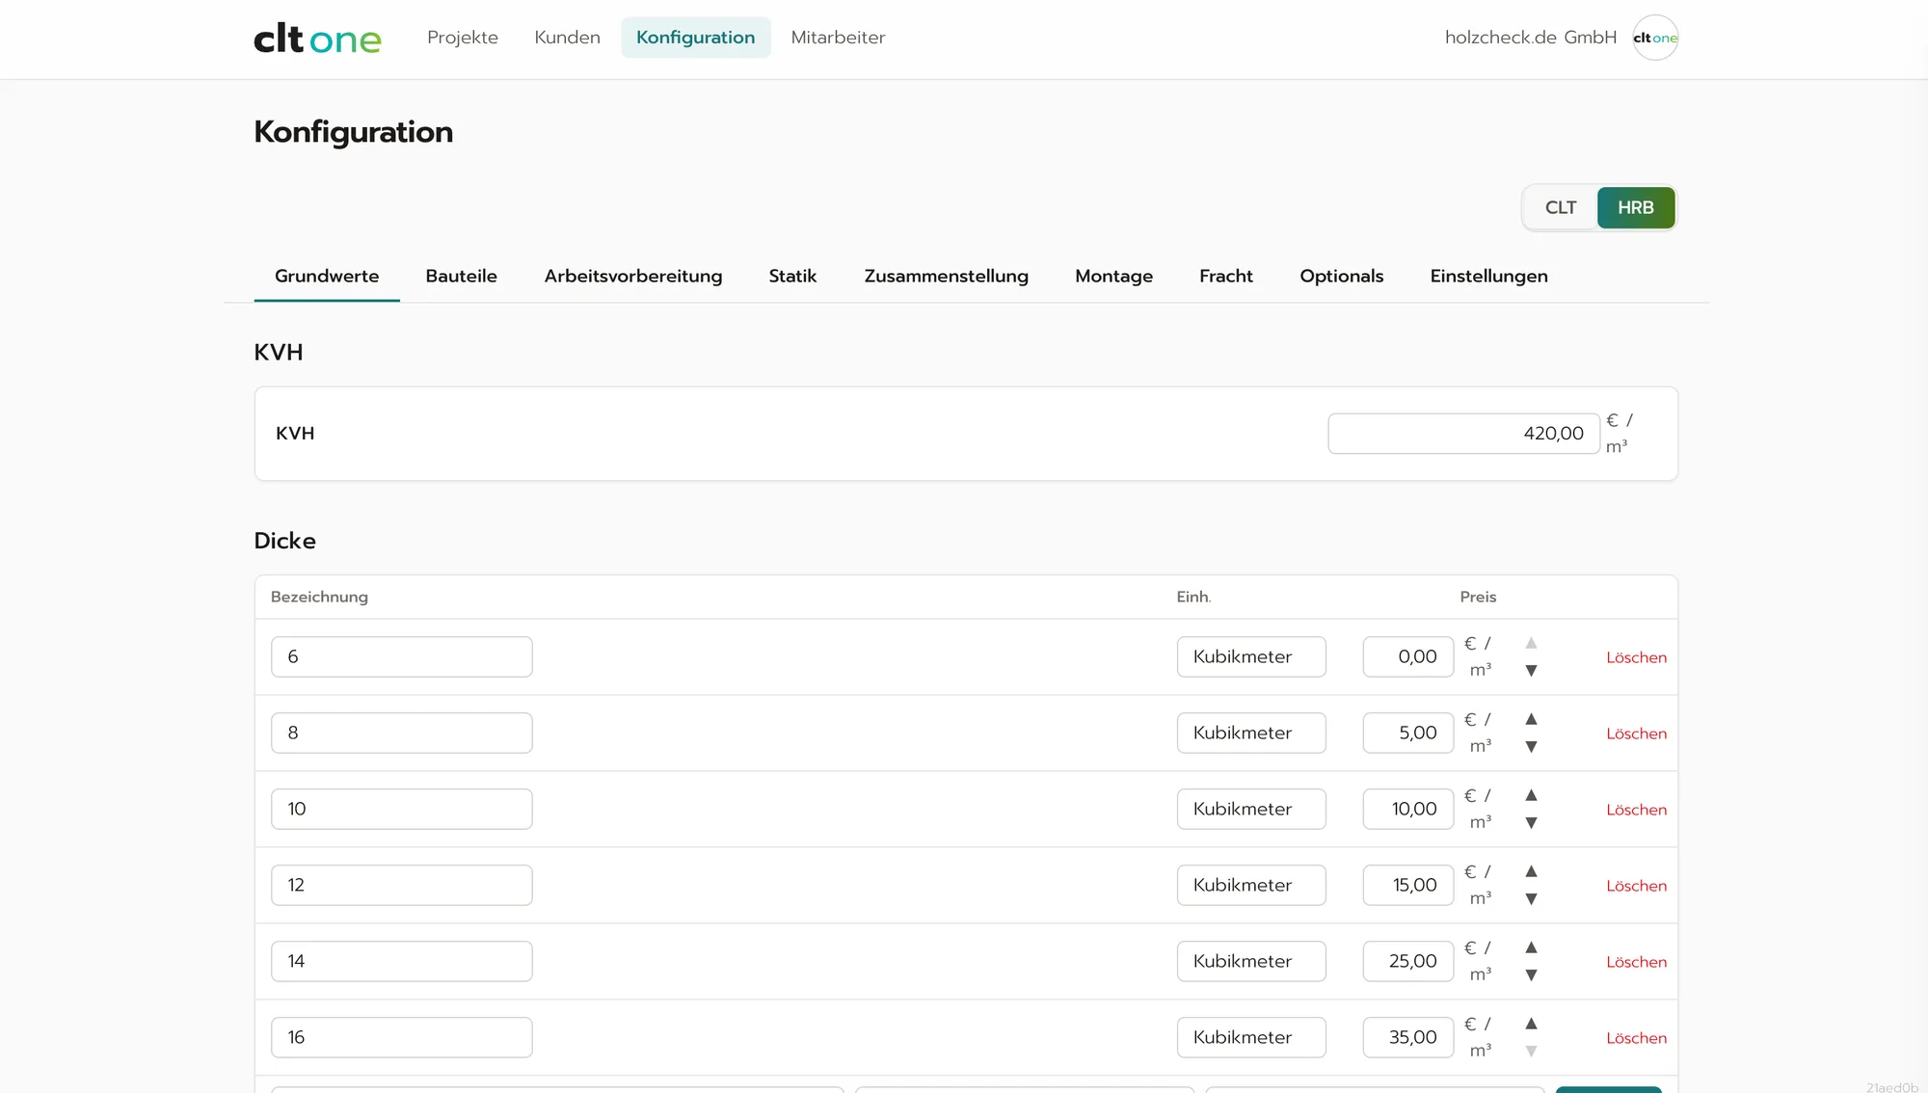This screenshot has height=1093, width=1928.
Task: Click Löschen for thickness 14
Action: coord(1636,962)
